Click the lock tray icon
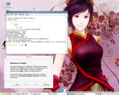 98,94
